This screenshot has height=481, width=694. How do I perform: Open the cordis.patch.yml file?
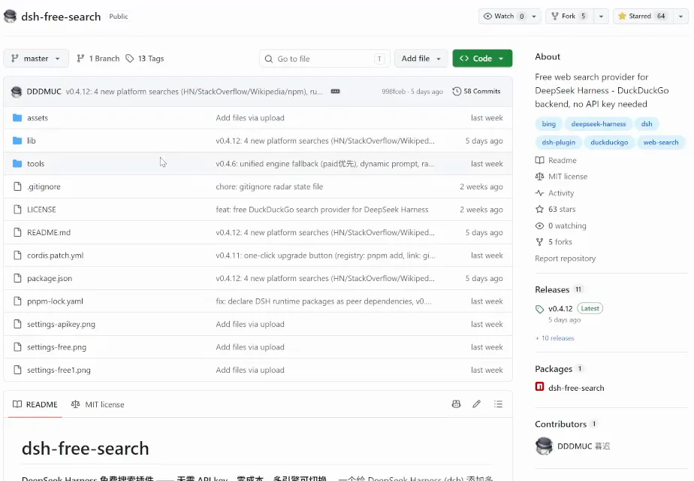[x=56, y=256]
